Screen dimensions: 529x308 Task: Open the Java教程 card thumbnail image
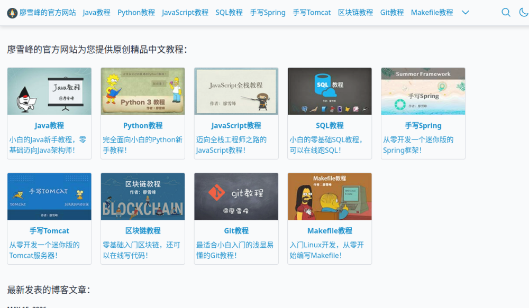click(x=49, y=91)
